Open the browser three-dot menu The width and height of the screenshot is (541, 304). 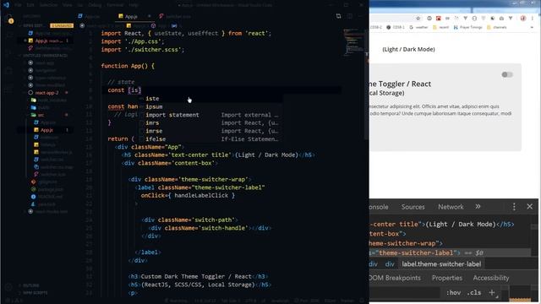pyautogui.click(x=533, y=19)
